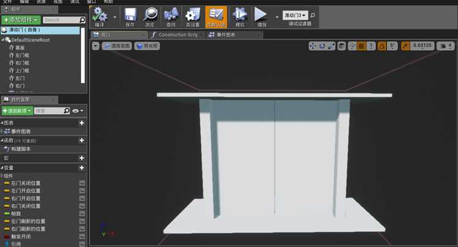The width and height of the screenshot is (458, 247).
Task: Toggle surface snapping icon in viewport
Action: 352,46
